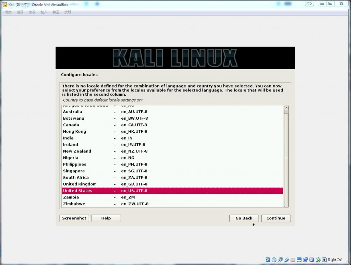The image size is (351, 265).
Task: Select United Kingdom en_GB.UTF-8 locale
Action: [x=172, y=184]
